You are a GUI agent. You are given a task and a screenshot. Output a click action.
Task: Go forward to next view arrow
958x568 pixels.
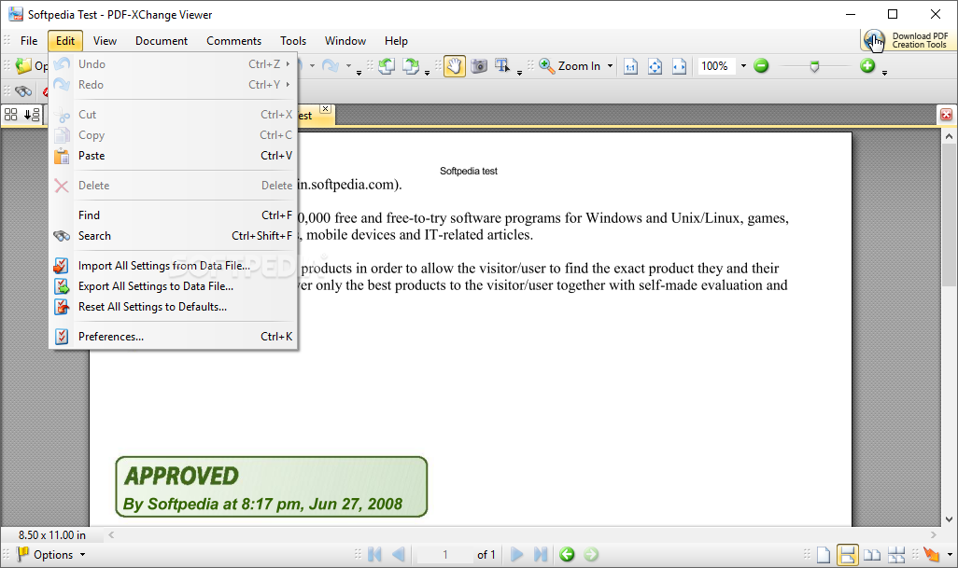click(591, 554)
